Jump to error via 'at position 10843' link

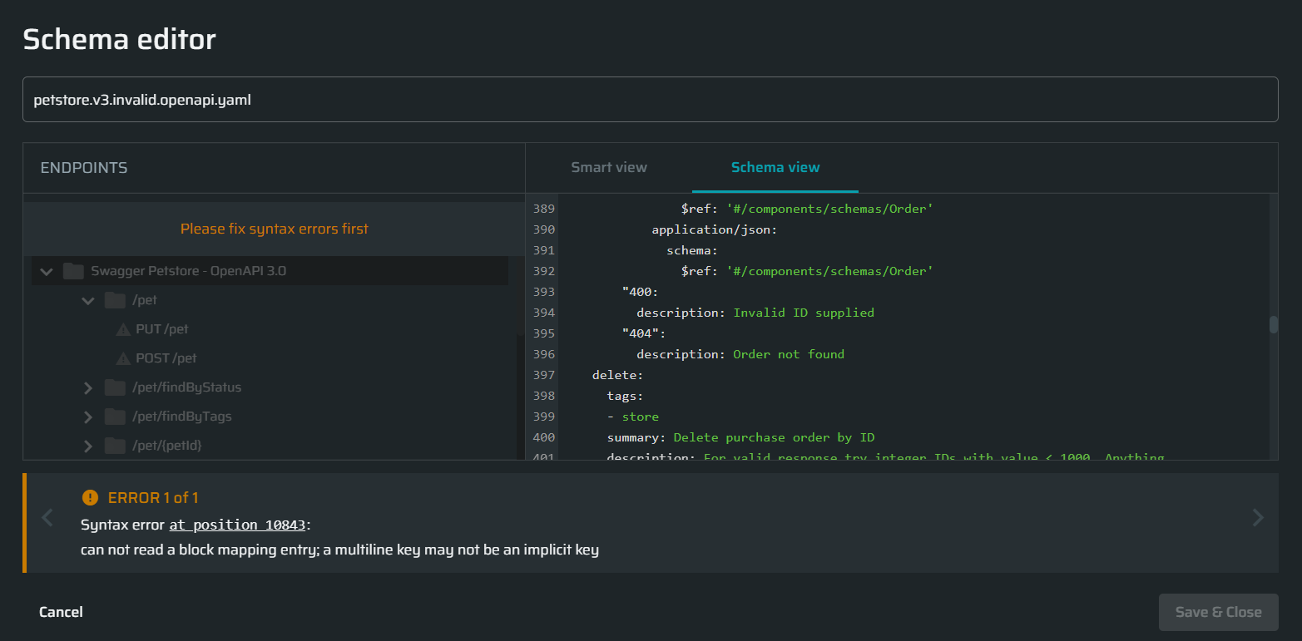point(238,525)
